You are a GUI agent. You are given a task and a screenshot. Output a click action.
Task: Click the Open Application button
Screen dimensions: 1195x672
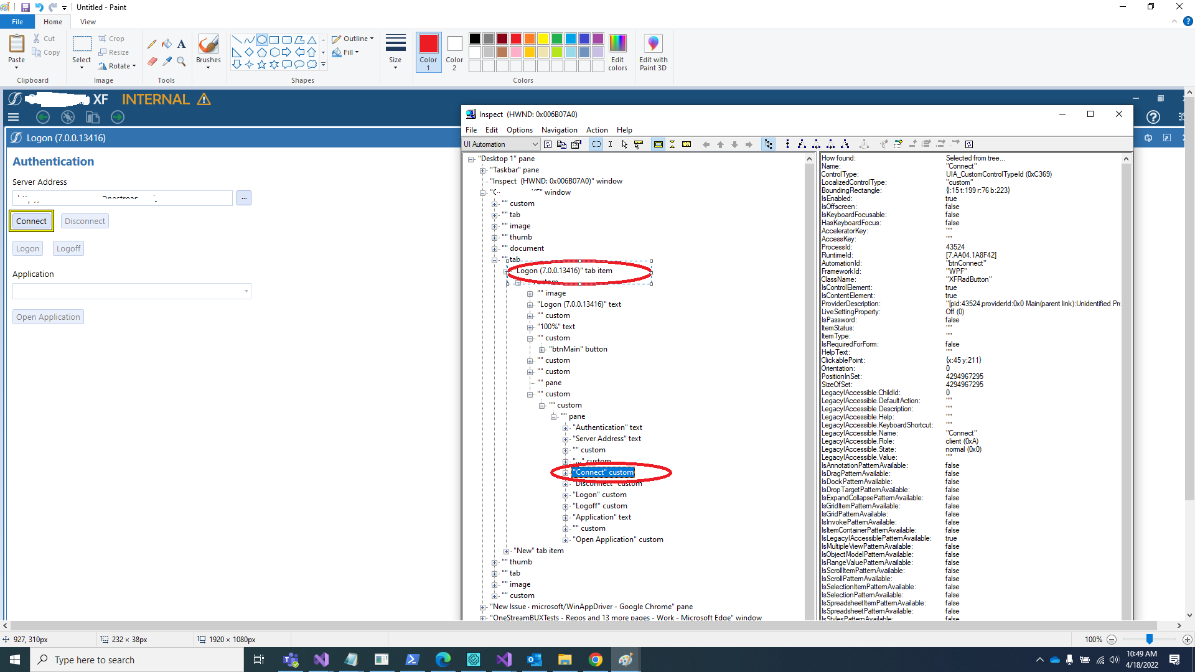tap(48, 317)
